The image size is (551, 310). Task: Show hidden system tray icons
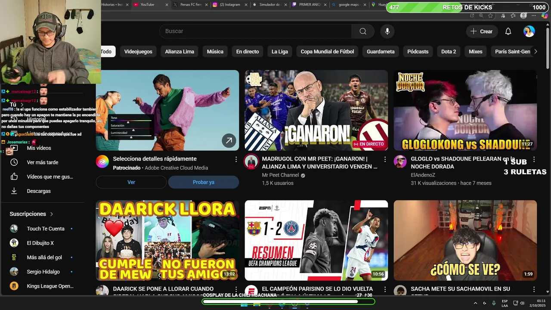click(475, 303)
